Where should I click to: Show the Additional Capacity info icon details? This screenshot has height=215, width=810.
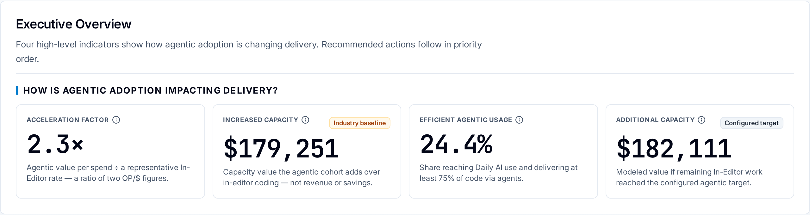point(701,120)
